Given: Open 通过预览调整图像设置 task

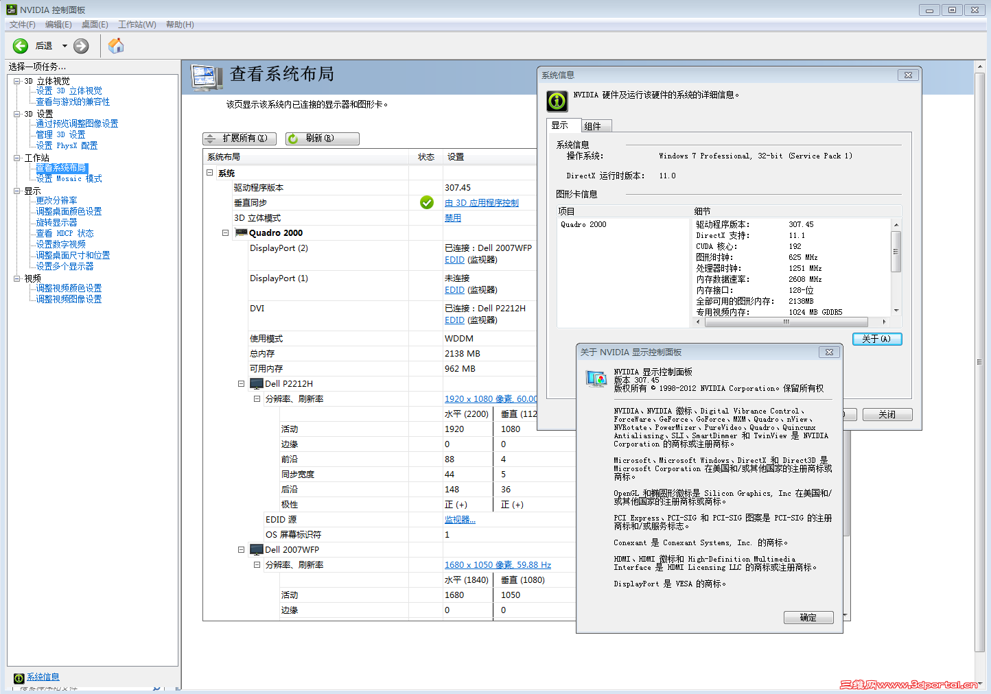Looking at the screenshot, I should tap(77, 123).
